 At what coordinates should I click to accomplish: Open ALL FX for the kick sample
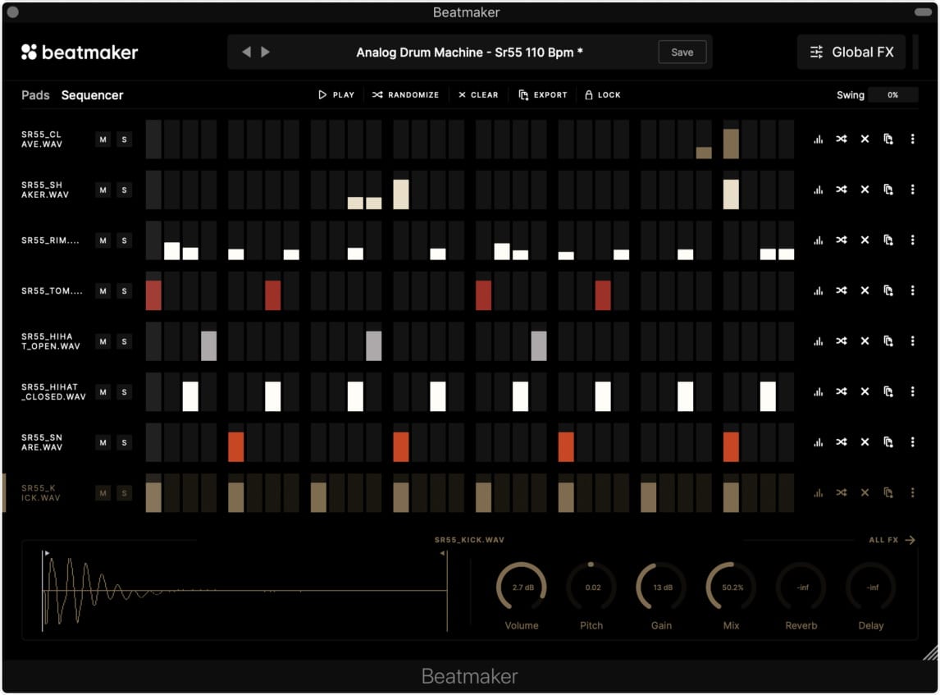click(x=892, y=540)
